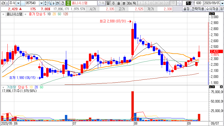This screenshot has width=224, height=126.
Task: Click the 옴니시스템 stock name field
Action: 84,3
